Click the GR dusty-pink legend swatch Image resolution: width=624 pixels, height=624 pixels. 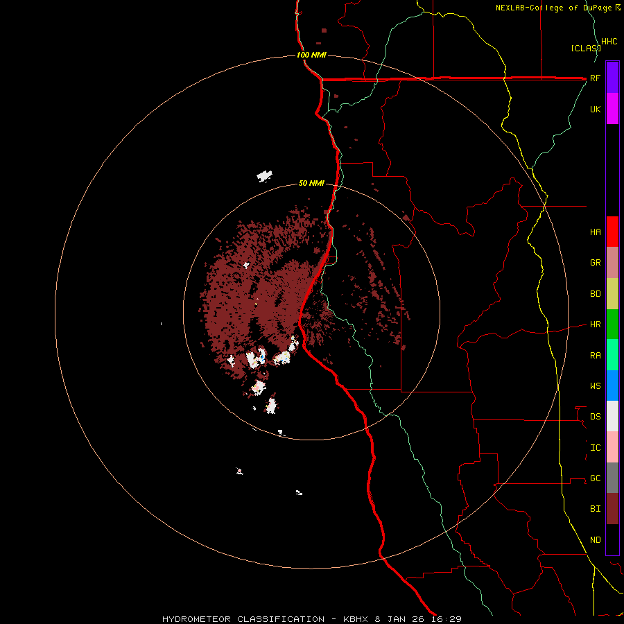click(612, 263)
